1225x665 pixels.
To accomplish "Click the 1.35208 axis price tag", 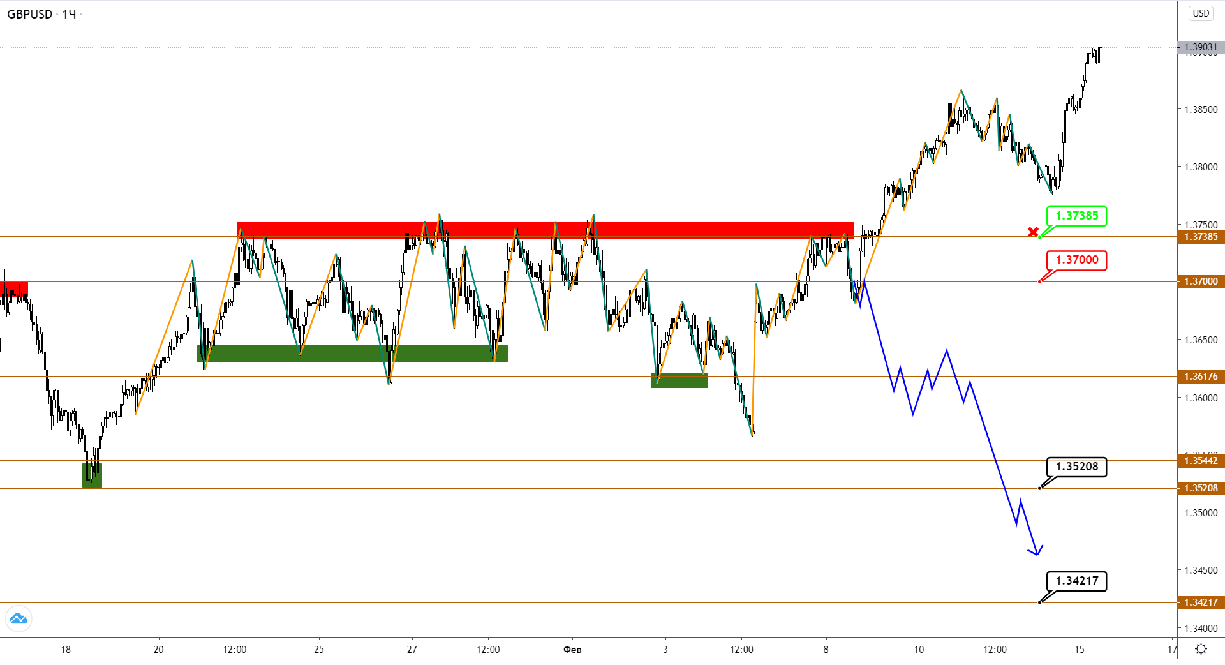I will 1201,488.
